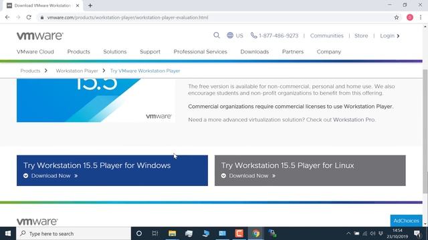Screen dimensions: 428x240
Task: Open the Downloads menu
Action: tap(255, 52)
